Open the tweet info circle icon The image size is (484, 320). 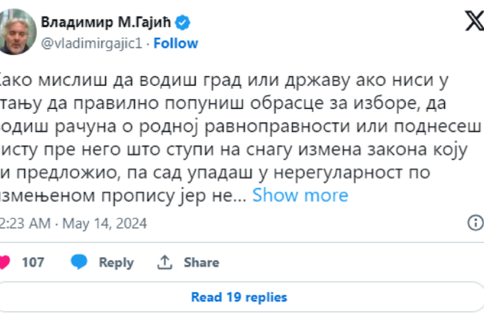[475, 223]
